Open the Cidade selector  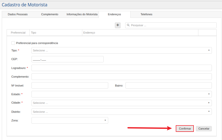click(x=121, y=103)
